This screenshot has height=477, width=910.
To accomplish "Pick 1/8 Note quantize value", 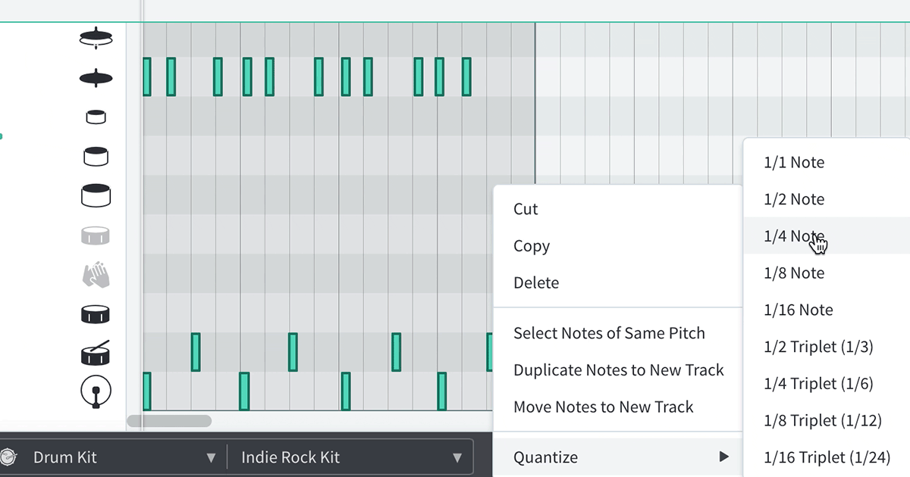I will point(794,273).
